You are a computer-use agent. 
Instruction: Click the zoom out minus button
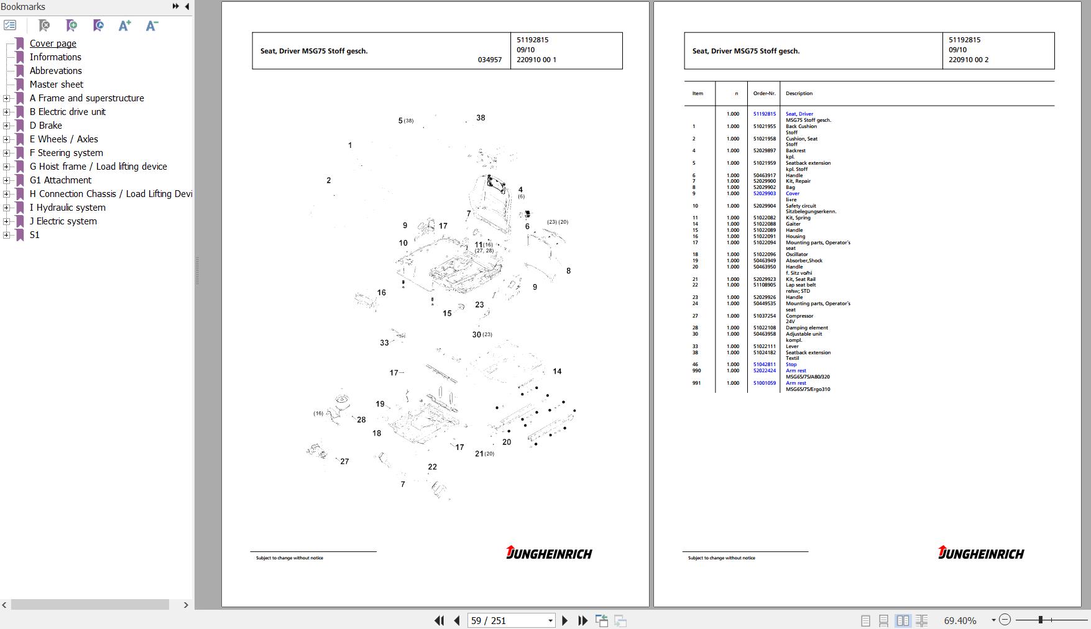pyautogui.click(x=1005, y=620)
